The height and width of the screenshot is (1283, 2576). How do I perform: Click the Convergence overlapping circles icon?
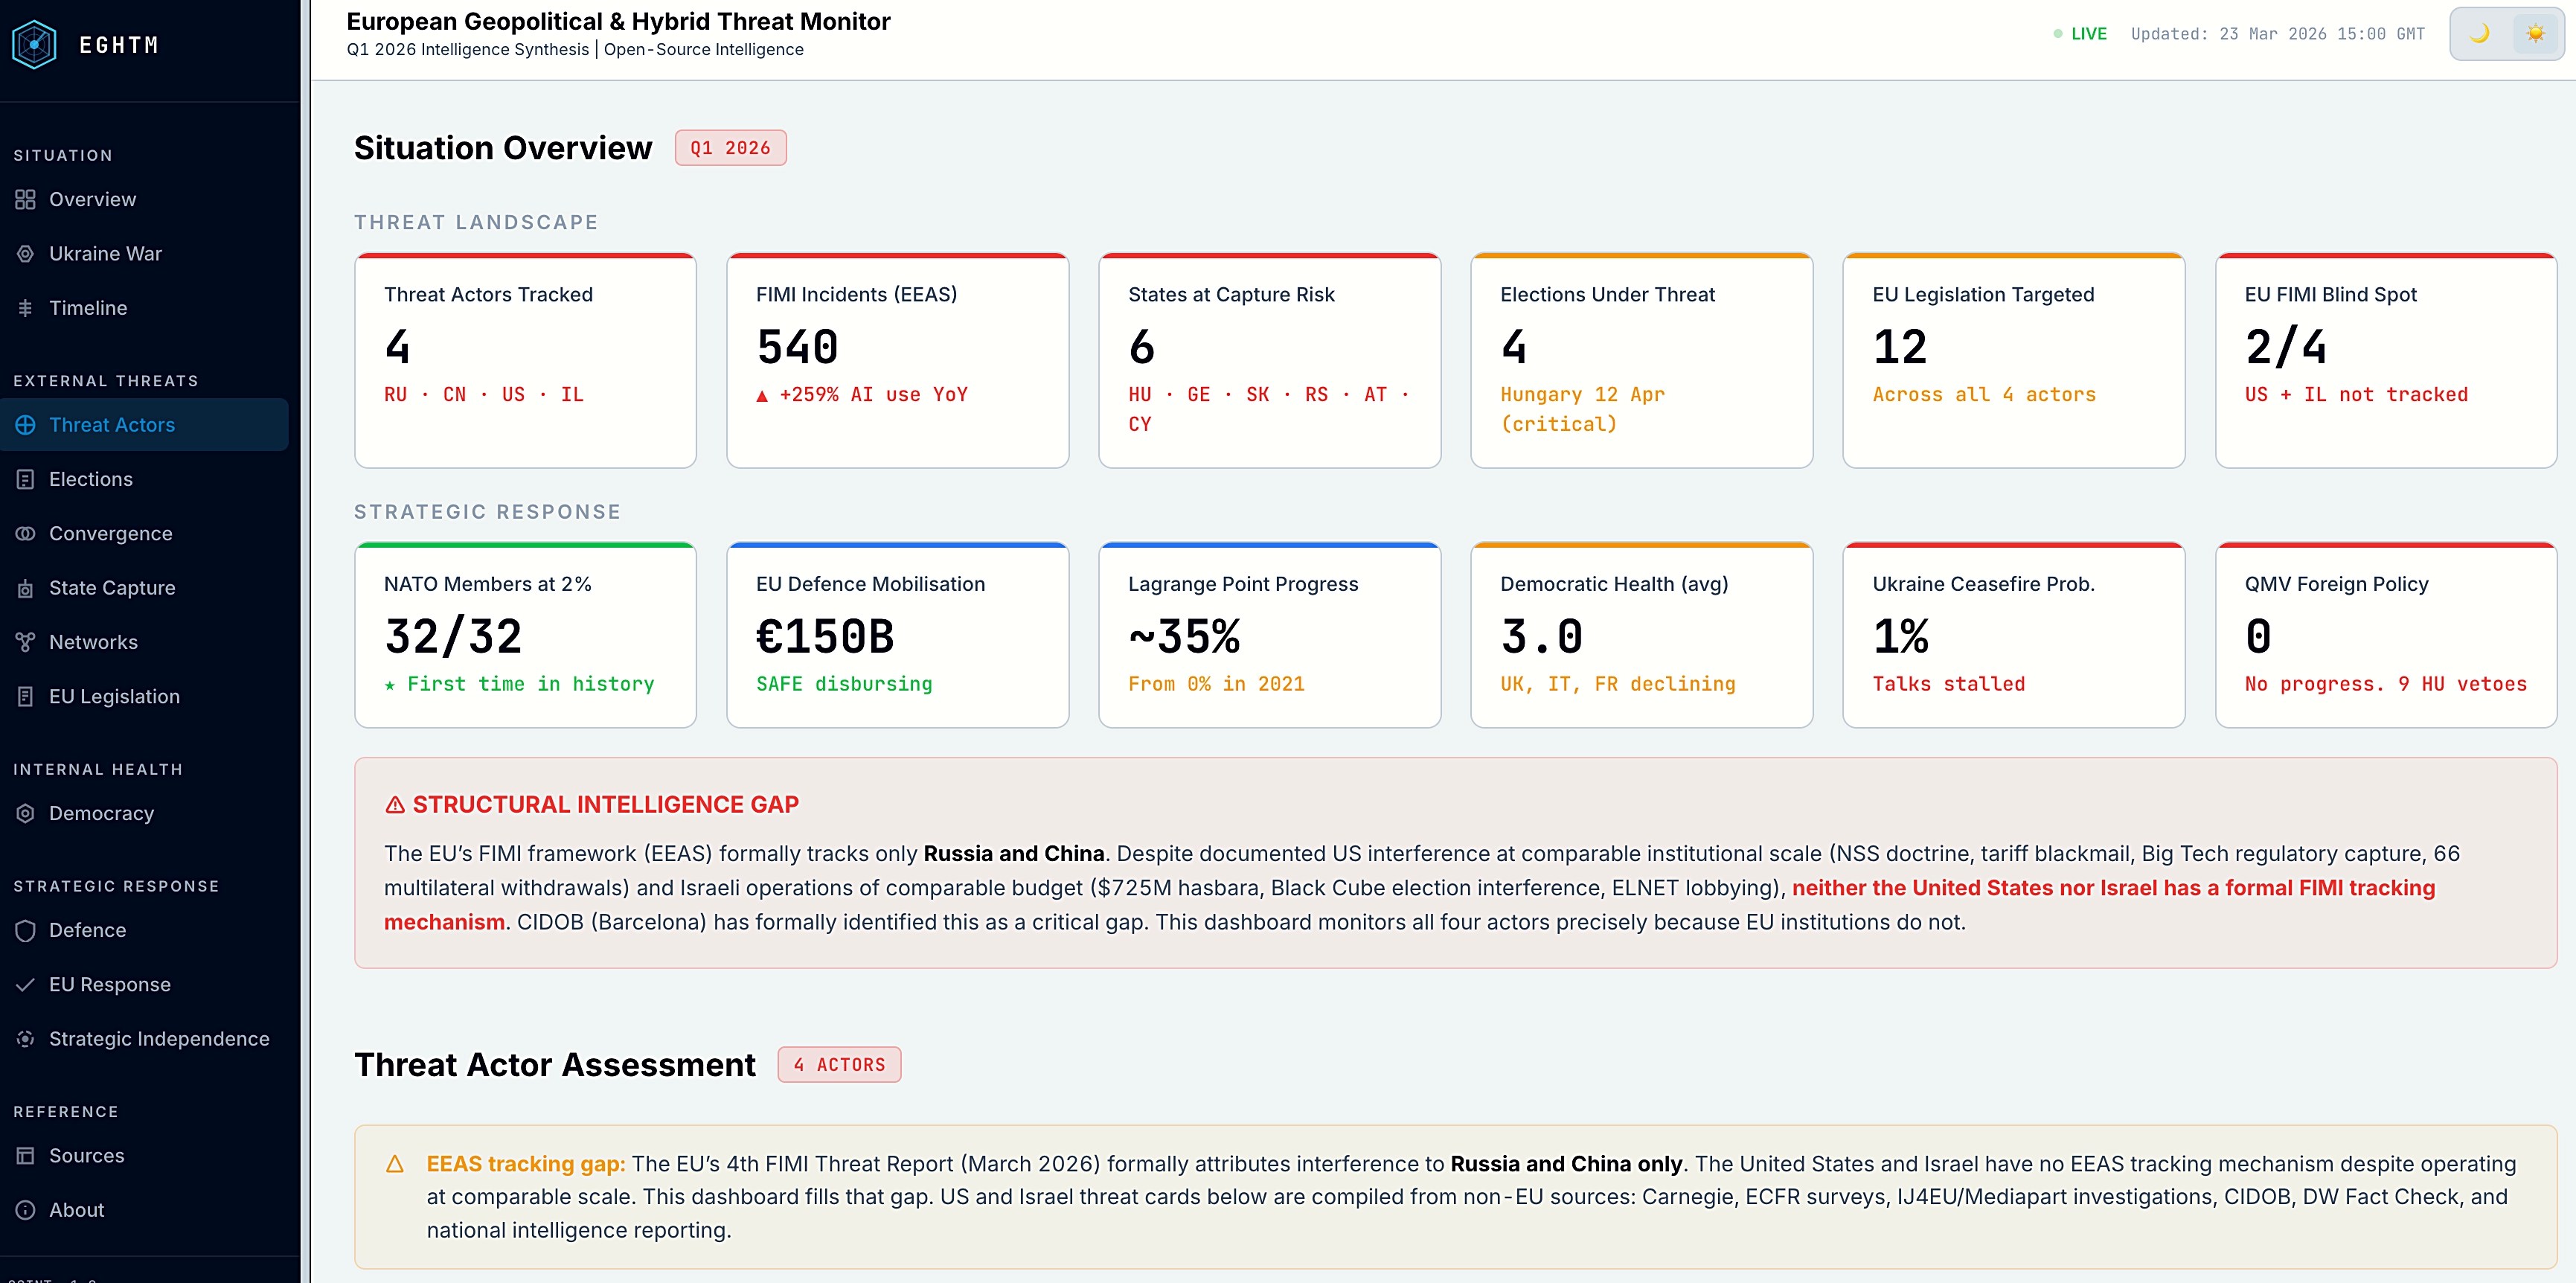point(25,534)
